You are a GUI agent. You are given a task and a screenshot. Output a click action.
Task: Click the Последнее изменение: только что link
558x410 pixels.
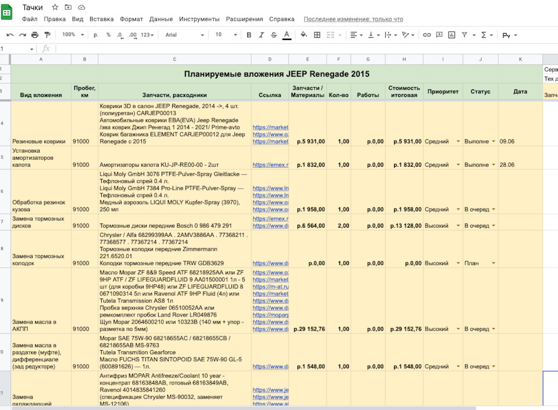pyautogui.click(x=353, y=19)
